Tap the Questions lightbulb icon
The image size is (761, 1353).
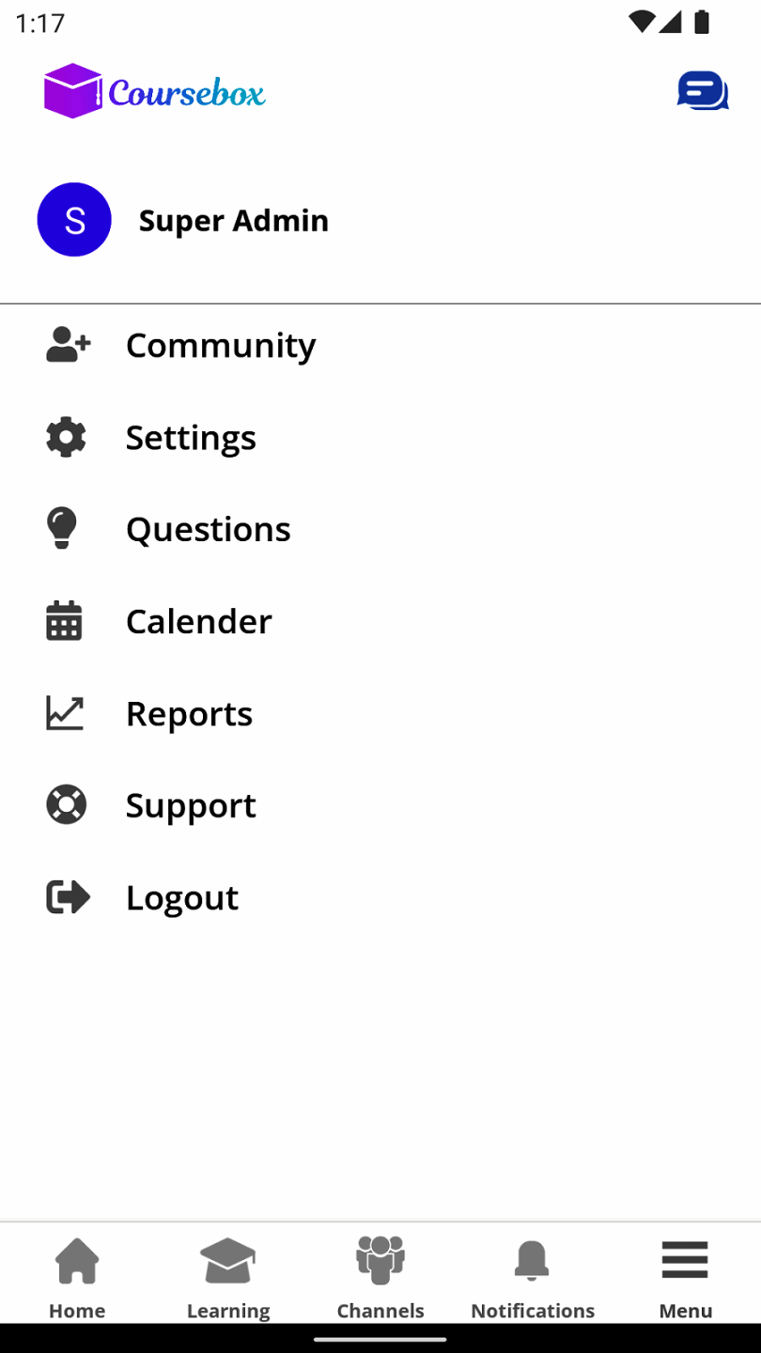[62, 528]
